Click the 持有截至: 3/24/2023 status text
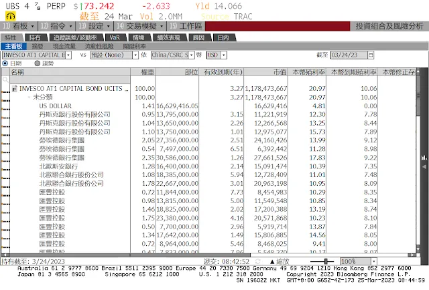The height and width of the screenshot is (290, 429). click(x=34, y=262)
